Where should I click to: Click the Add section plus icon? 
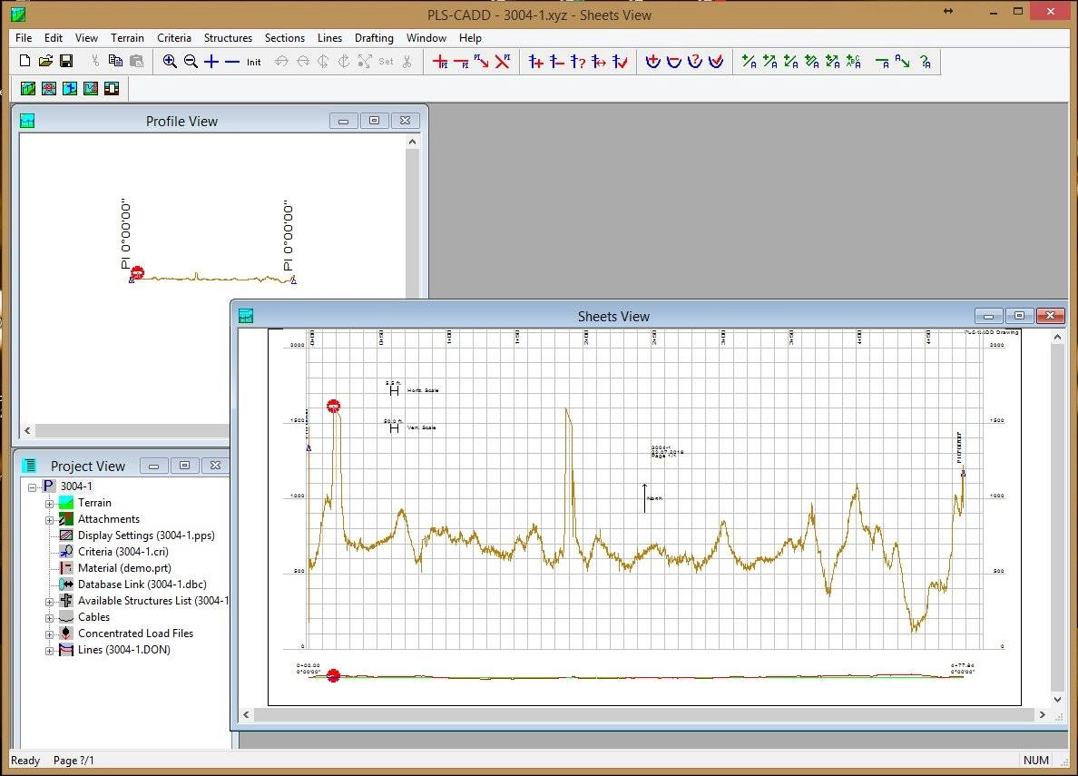(653, 61)
